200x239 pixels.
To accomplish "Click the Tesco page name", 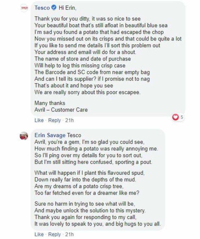I will pos(42,7).
